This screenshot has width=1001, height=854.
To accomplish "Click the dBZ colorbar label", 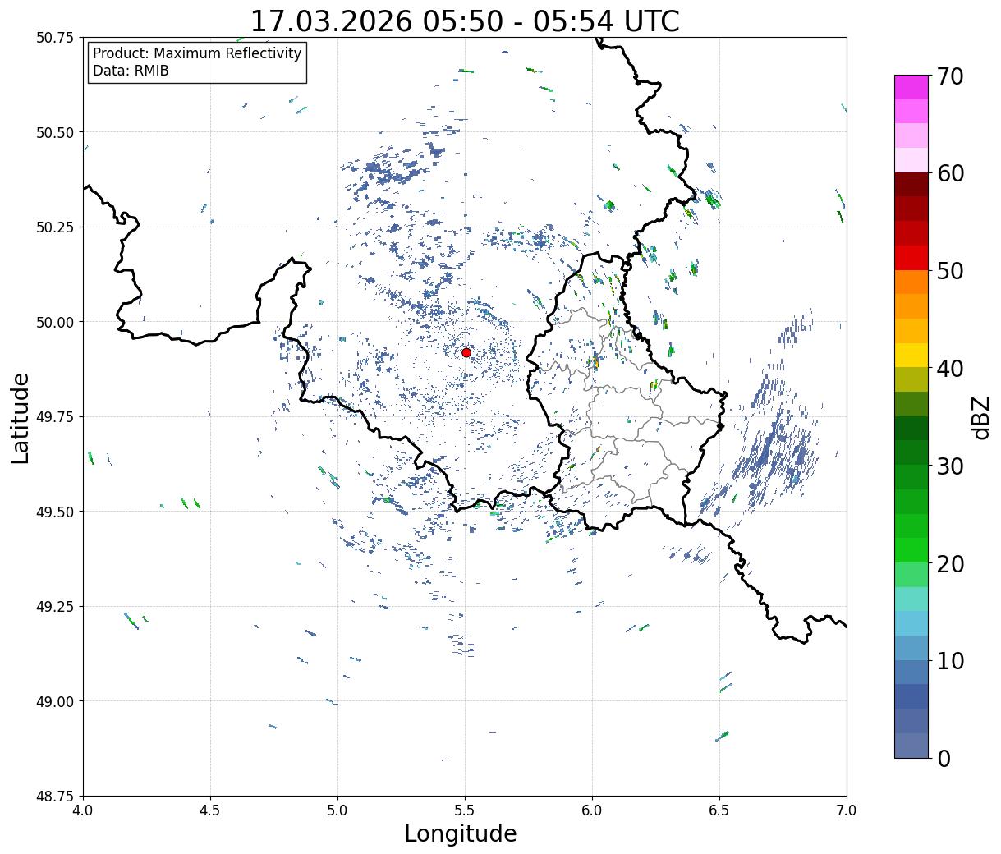I will (x=981, y=416).
